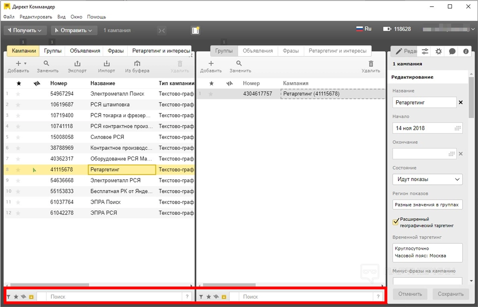Switch to Объявления tab in left panel
Viewport: 478px width, 307px height.
84,51
